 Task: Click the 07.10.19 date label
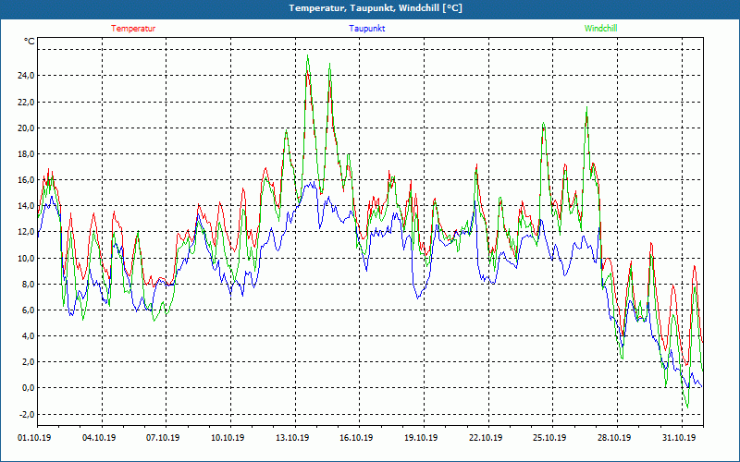pyautogui.click(x=164, y=437)
